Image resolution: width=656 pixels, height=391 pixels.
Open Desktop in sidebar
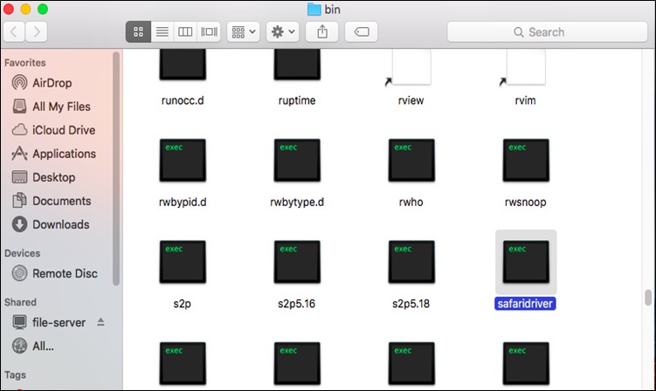44,177
